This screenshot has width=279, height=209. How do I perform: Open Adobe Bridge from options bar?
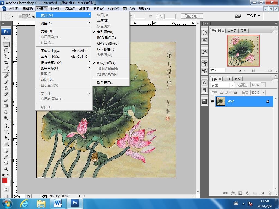pyautogui.click(x=238, y=16)
